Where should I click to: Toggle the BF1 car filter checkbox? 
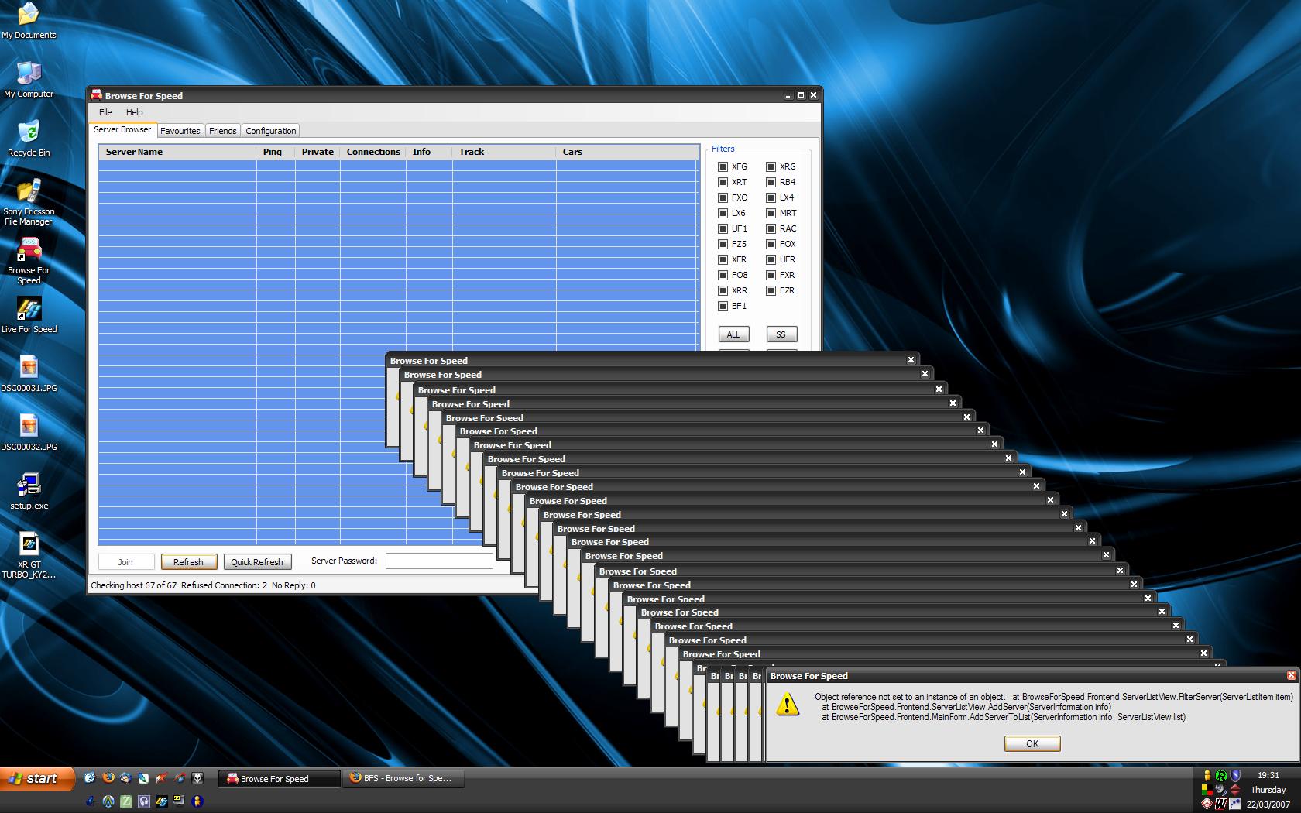click(x=723, y=306)
